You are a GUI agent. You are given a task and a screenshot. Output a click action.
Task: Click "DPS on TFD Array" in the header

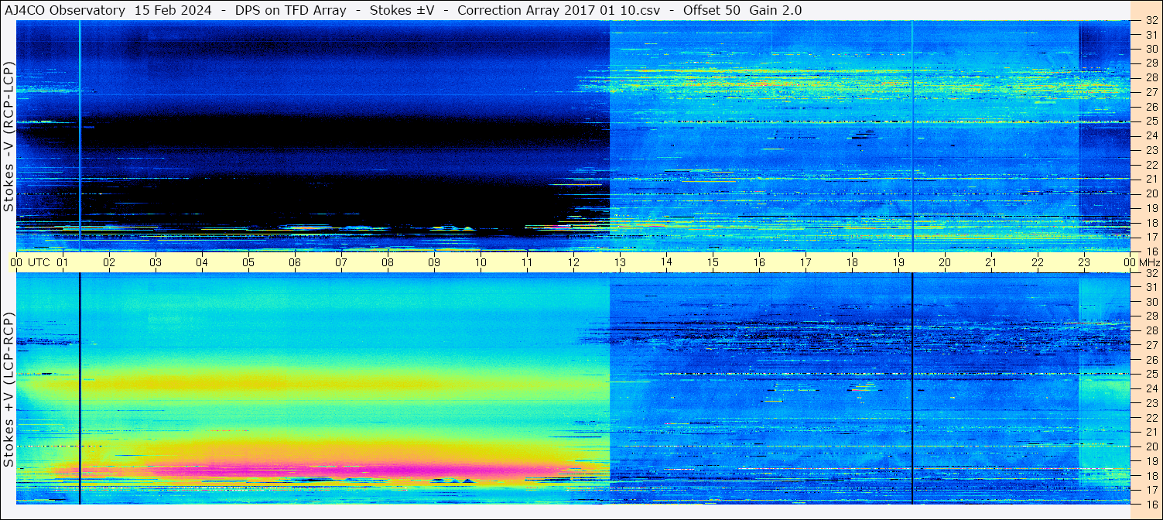pos(292,10)
